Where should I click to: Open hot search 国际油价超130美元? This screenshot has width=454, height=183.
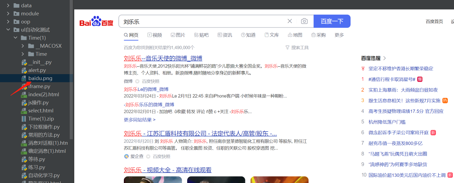[407, 175]
